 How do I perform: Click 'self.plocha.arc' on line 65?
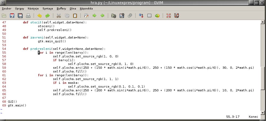coord(67,90)
